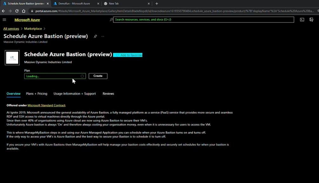Close the DemoRun Microsoft Azure tab
319x183 pixels.
coord(98,3)
